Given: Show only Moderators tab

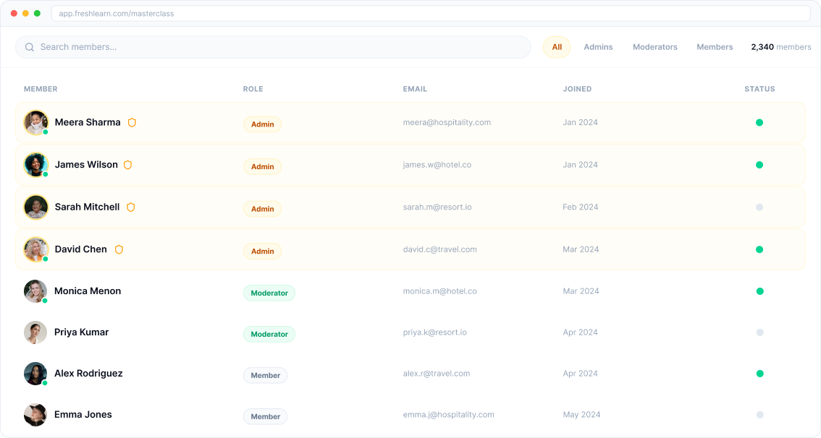Looking at the screenshot, I should tap(654, 47).
